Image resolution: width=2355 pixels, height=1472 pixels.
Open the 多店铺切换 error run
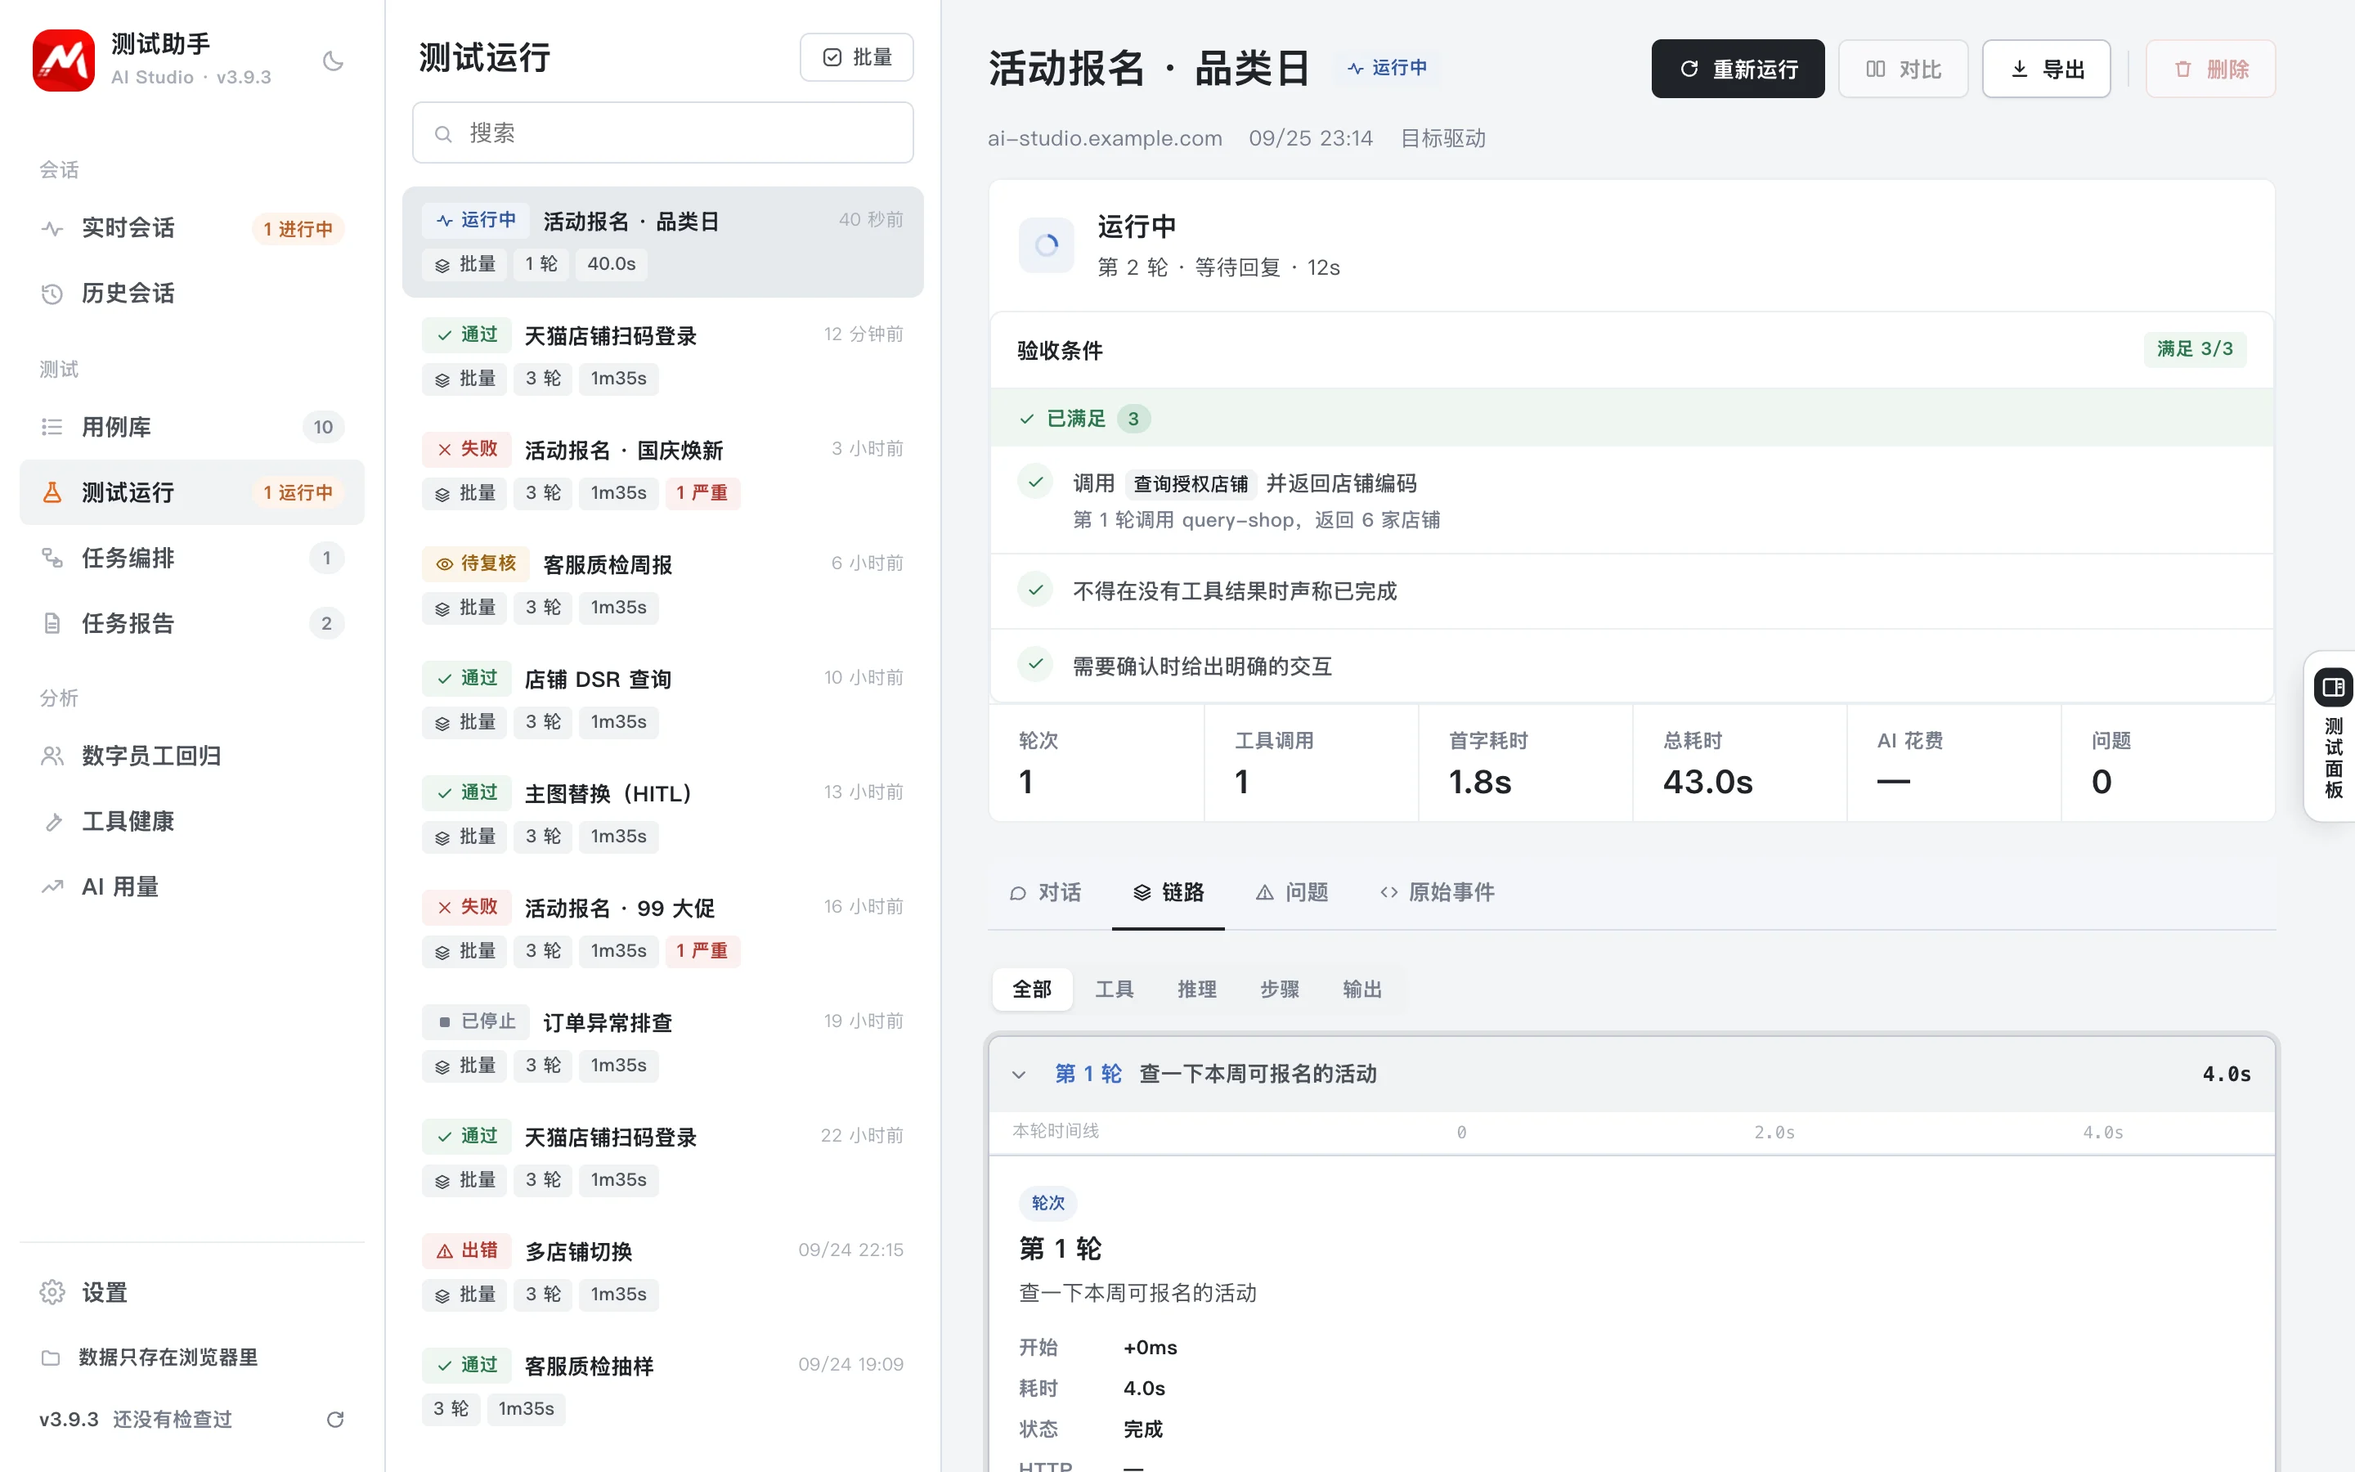point(662,1272)
